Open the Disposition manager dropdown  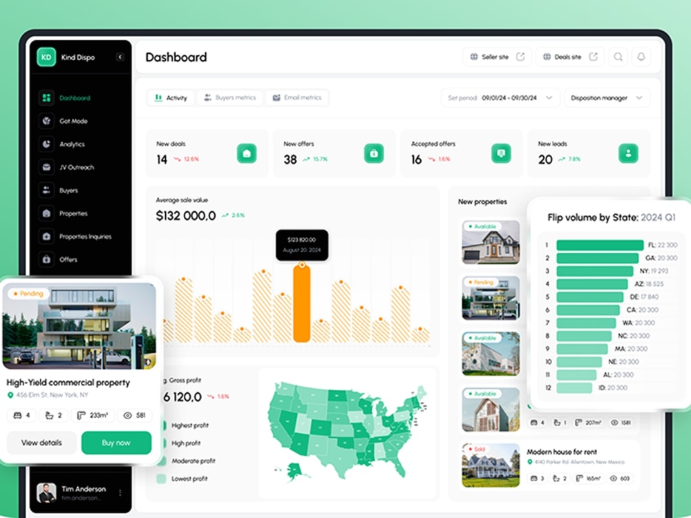(607, 98)
